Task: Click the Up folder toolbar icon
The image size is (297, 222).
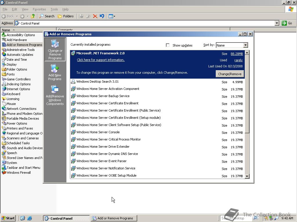Action: 33,16
